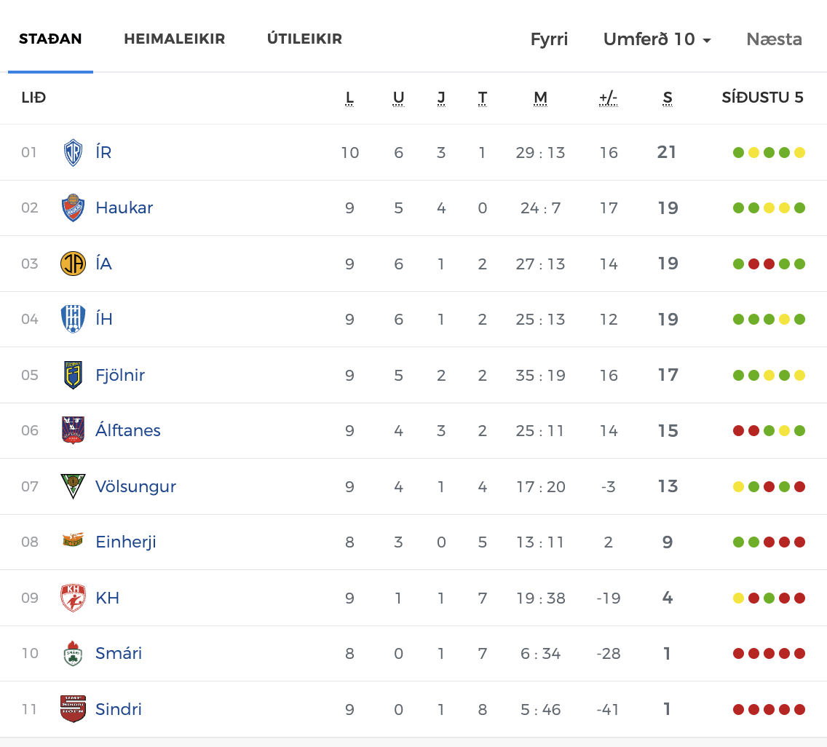This screenshot has width=827, height=747.
Task: Open the Umferð 10 round dropdown
Action: point(657,39)
